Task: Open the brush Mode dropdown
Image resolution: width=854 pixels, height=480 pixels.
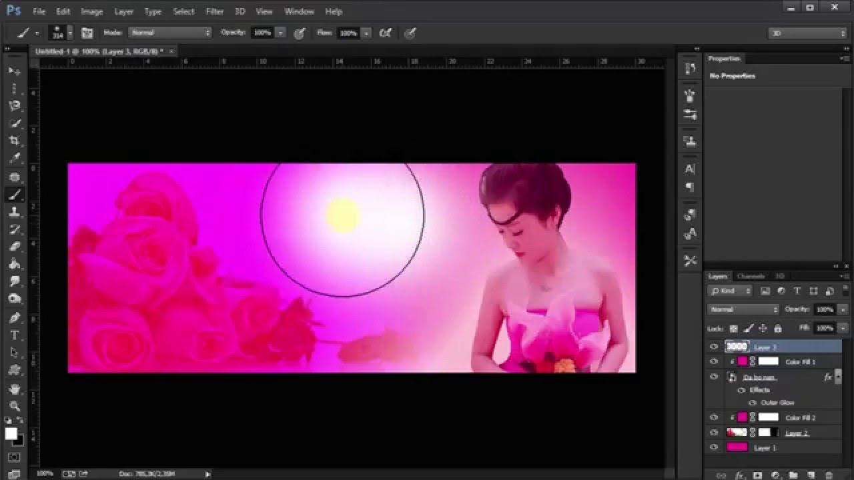Action: pyautogui.click(x=170, y=33)
